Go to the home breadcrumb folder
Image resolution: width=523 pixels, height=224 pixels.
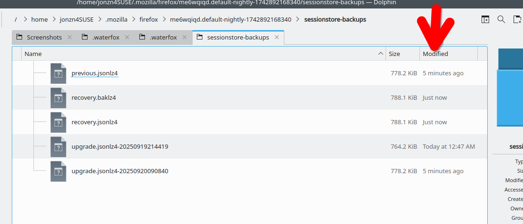[x=40, y=20]
